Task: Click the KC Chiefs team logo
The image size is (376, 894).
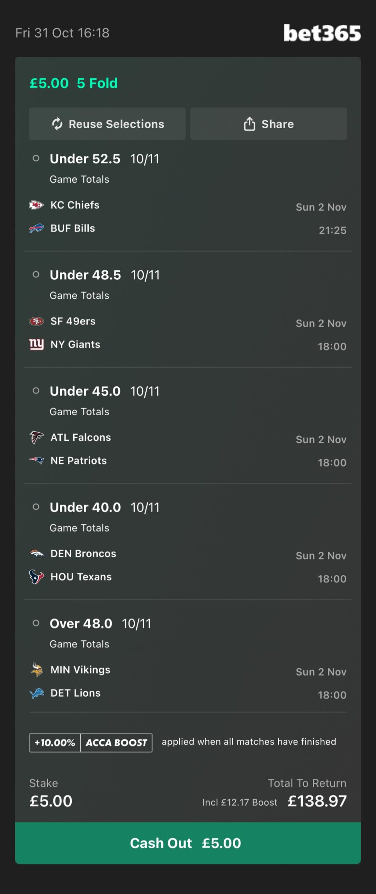Action: 36,205
